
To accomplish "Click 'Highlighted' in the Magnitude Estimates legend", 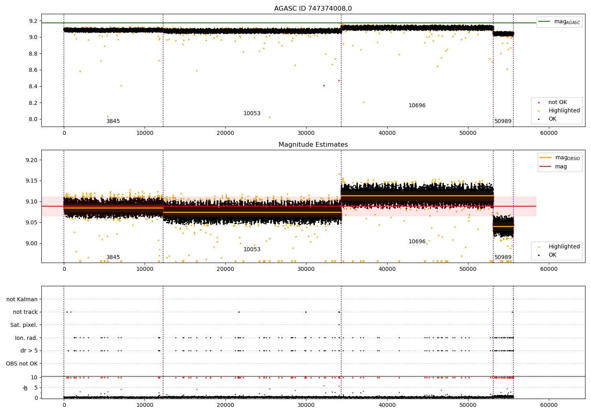I will click(x=564, y=247).
